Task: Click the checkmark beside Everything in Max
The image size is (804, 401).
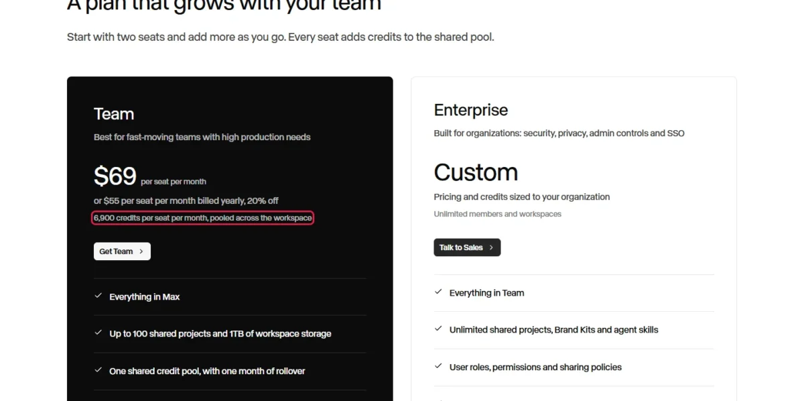Action: coord(98,296)
